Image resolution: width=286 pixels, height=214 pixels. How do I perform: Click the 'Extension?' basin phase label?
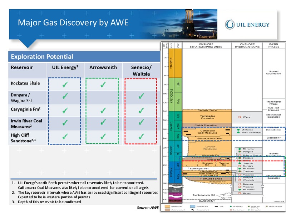[273, 138]
